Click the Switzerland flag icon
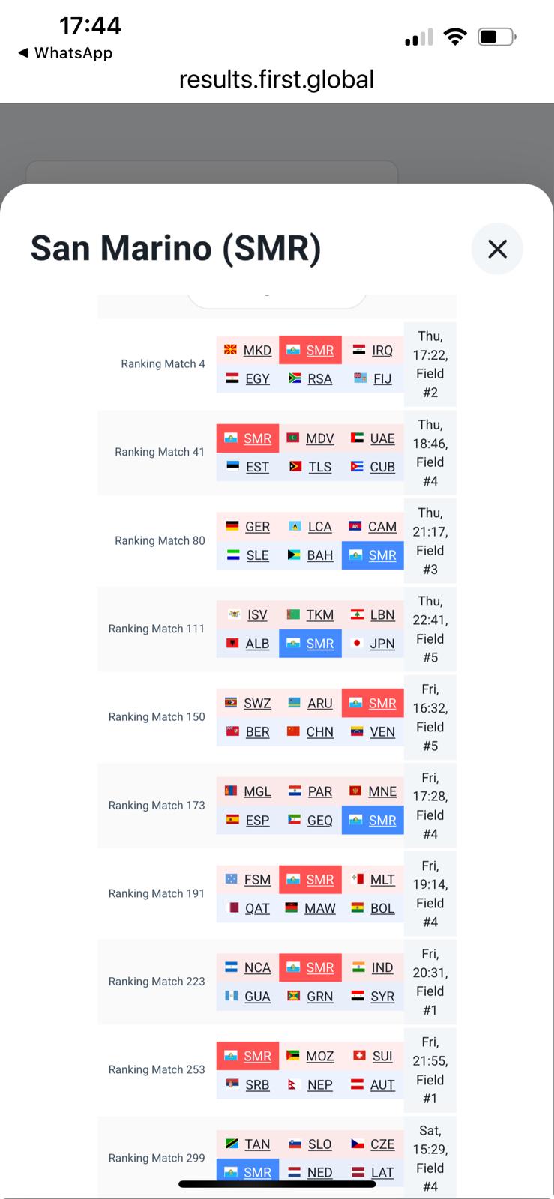The width and height of the screenshot is (554, 1199). tap(359, 1056)
